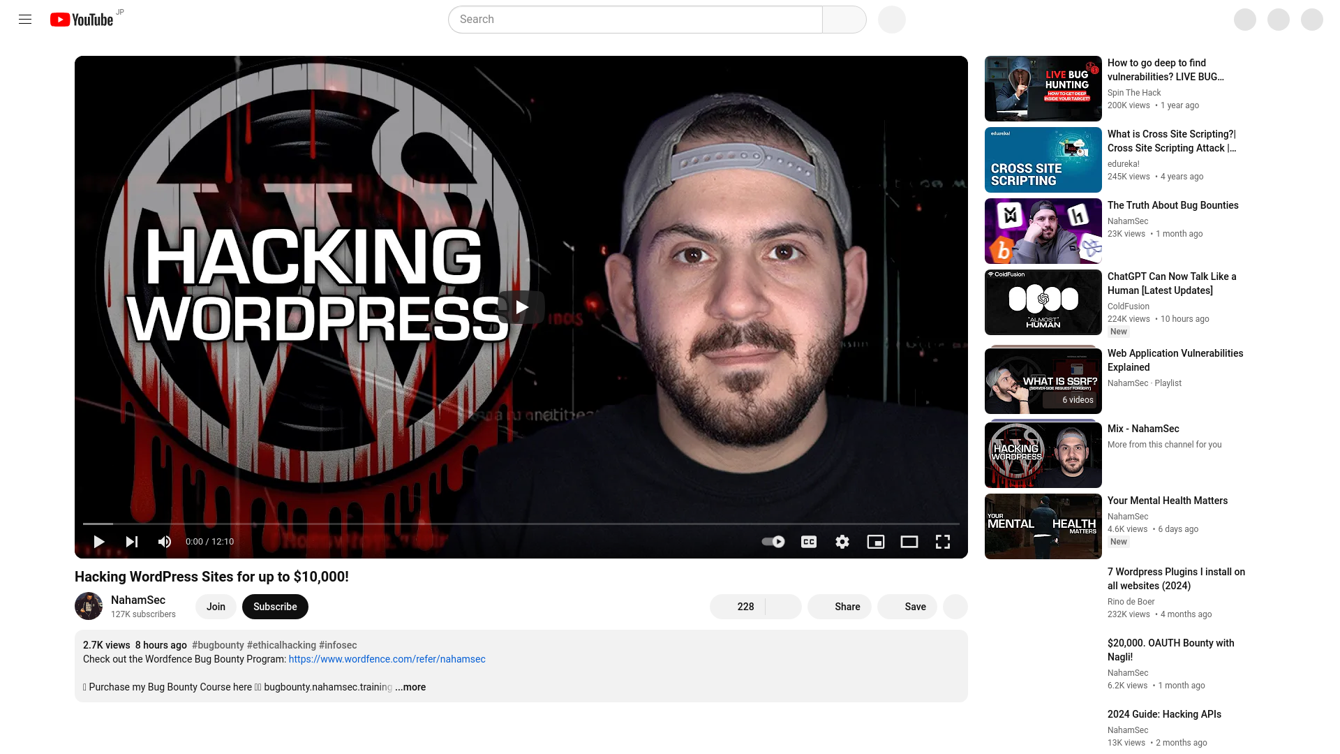The image size is (1340, 754).
Task: Open Mix Hacking WordPress thumbnail
Action: point(1043,454)
